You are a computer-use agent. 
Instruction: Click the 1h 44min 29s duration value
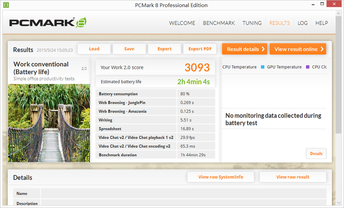click(x=193, y=155)
